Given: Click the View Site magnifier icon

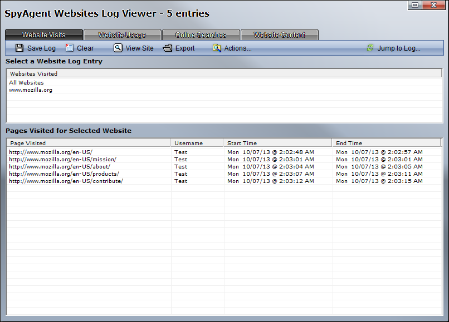Looking at the screenshot, I should (x=118, y=48).
